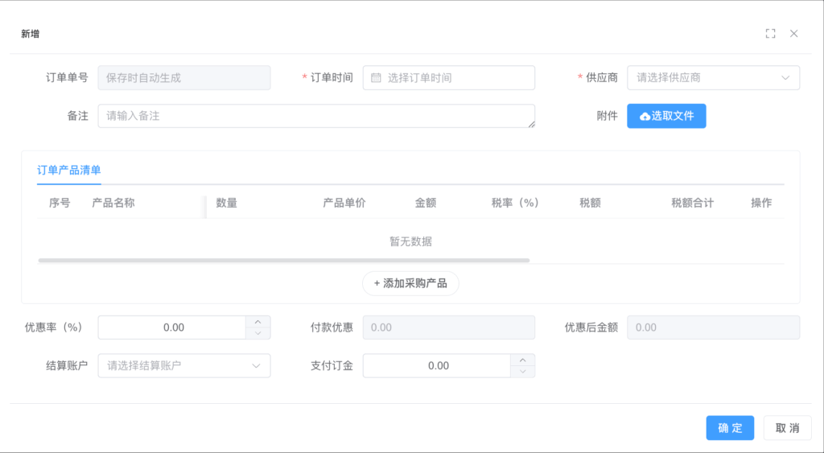Decrease 支付订金 using the down arrow
Screen dimensions: 824x453
522,372
